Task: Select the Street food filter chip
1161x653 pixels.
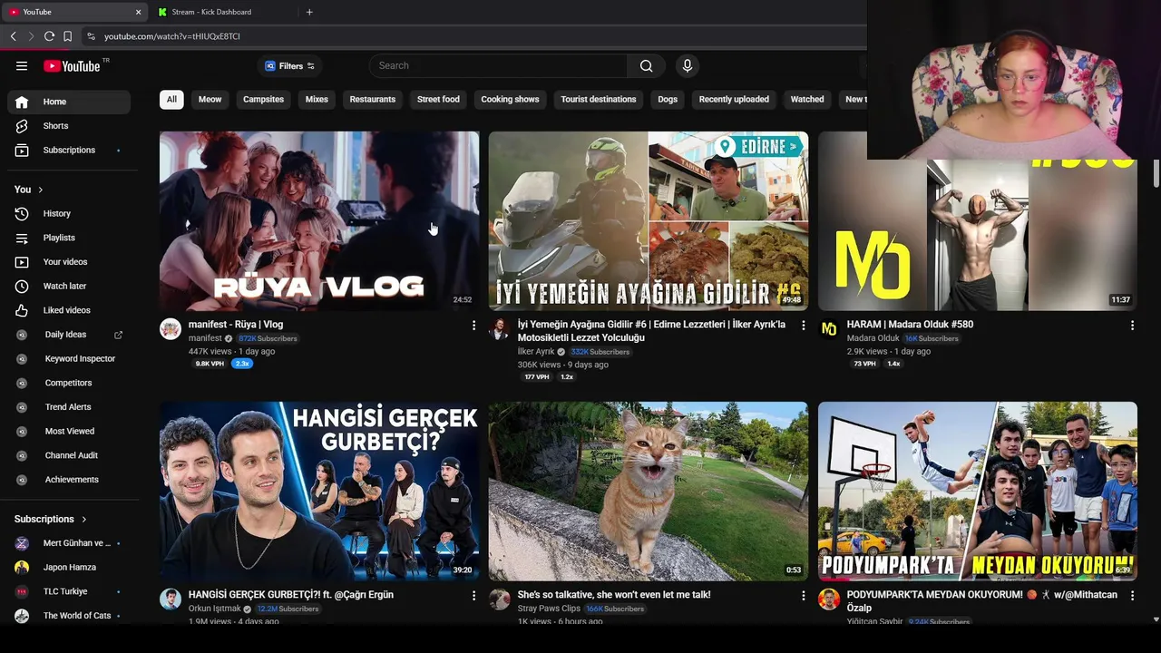Action: click(x=438, y=99)
